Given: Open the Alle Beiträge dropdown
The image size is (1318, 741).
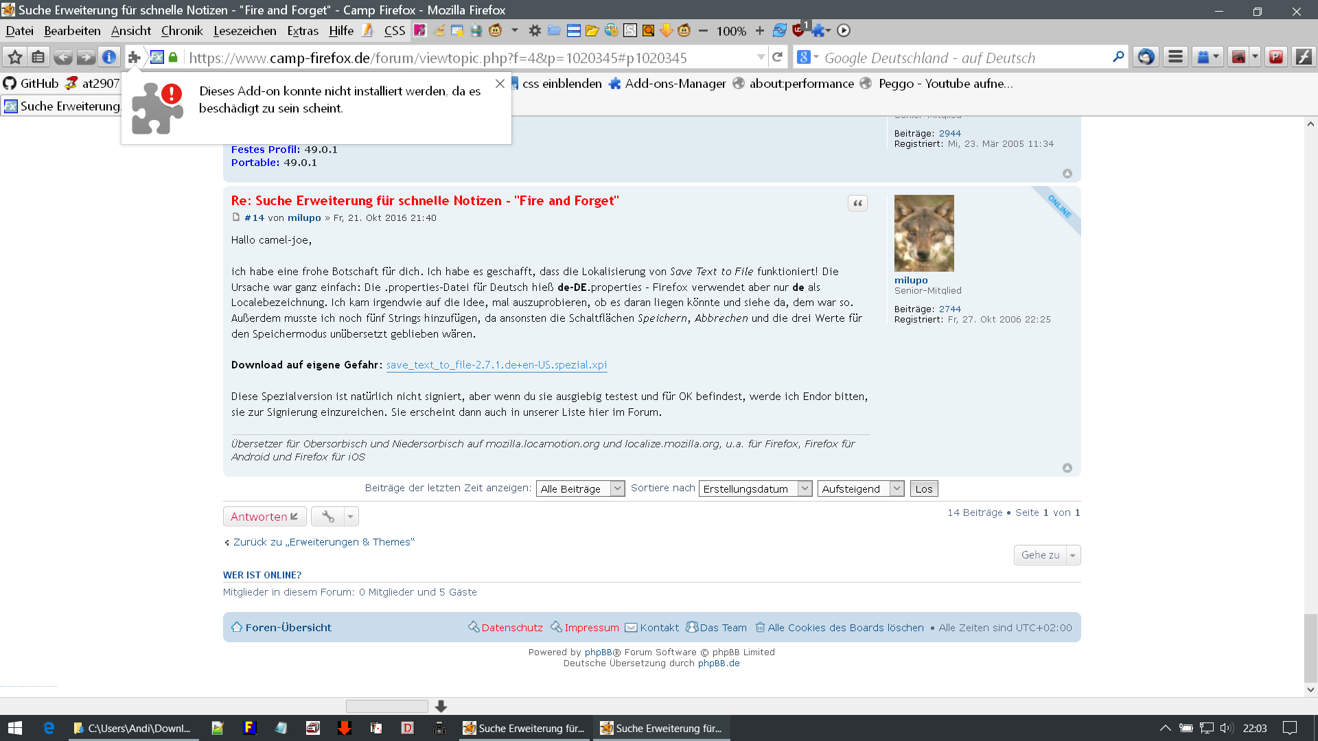Looking at the screenshot, I should 580,489.
